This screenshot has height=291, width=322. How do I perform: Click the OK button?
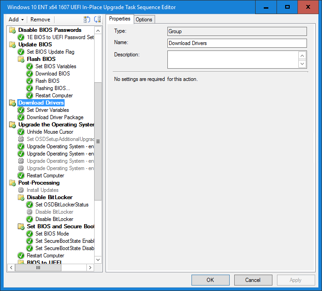210,280
